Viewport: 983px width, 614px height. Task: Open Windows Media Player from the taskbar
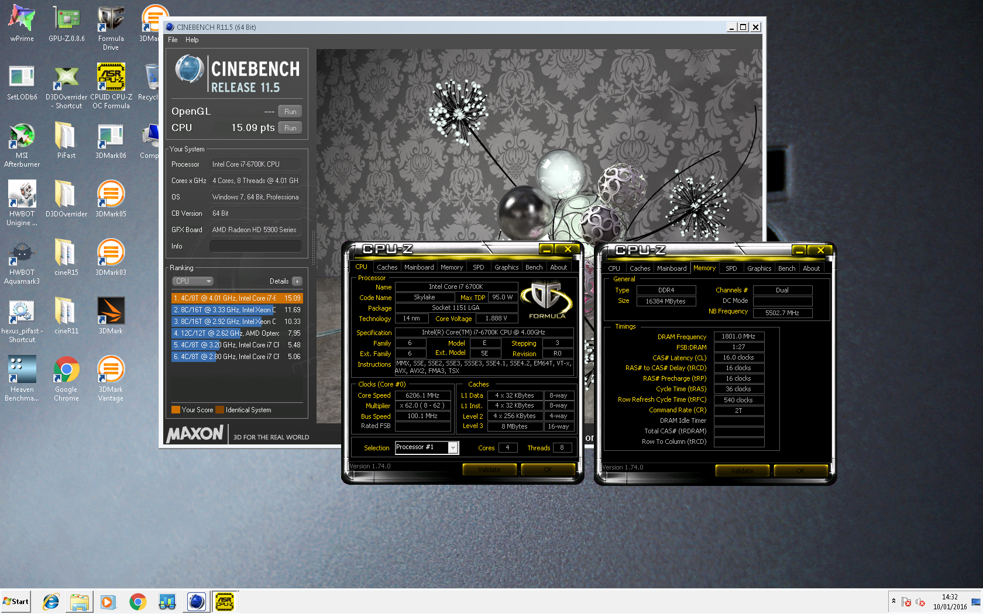108,601
